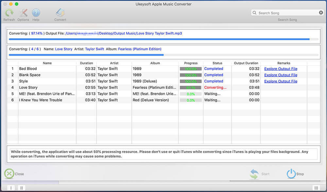This screenshot has width=327, height=192.
Task: Click the output file path ending in Love Story Taylor Swift.mp3
Action: [124, 33]
